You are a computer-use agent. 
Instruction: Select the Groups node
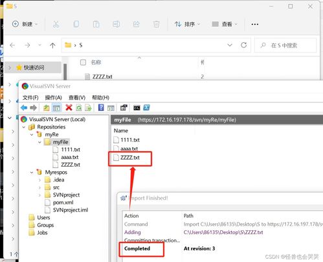tap(45, 225)
